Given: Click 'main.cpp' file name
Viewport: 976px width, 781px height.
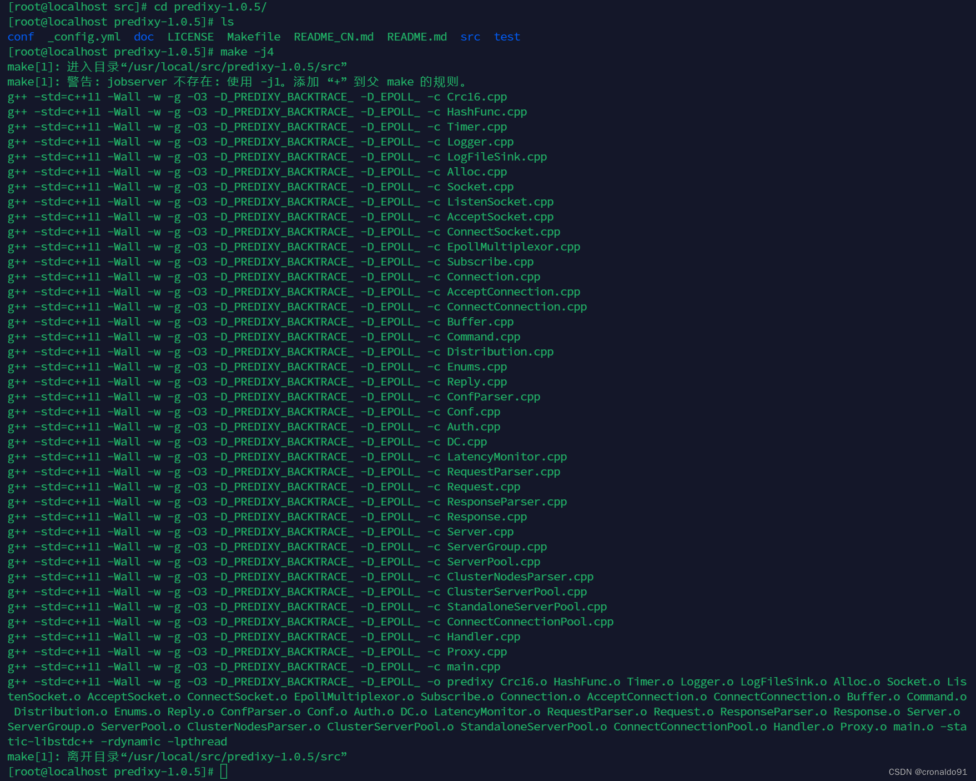Looking at the screenshot, I should coord(474,667).
